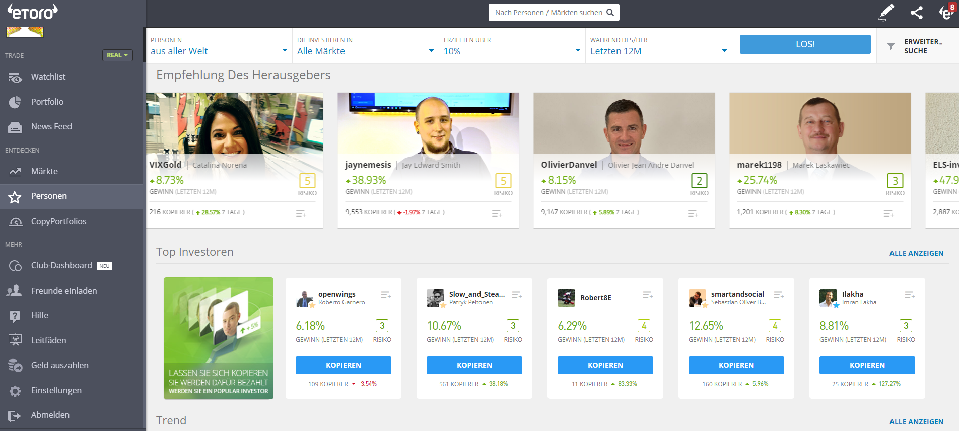Screen dimensions: 959x431
Task: Expand the 'Letzten 12M' period dropdown
Action: 658,51
